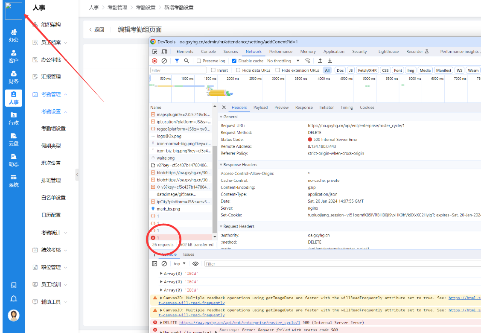Image resolution: width=481 pixels, height=333 pixels.
Task: Select the JS resource type filter
Action: 351,70
